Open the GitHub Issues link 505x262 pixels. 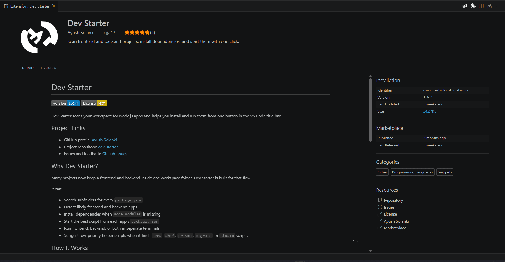(x=115, y=154)
